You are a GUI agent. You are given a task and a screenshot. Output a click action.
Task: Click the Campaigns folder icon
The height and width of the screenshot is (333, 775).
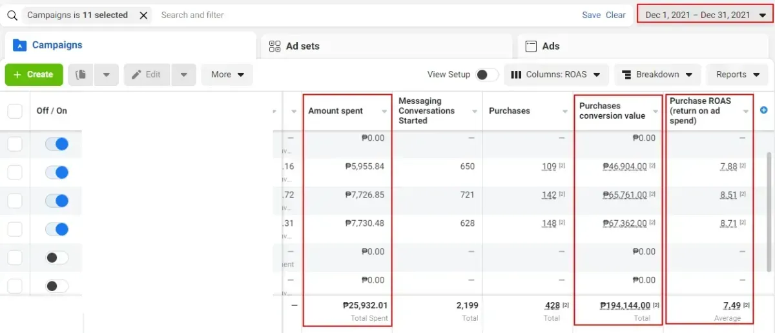(x=19, y=45)
